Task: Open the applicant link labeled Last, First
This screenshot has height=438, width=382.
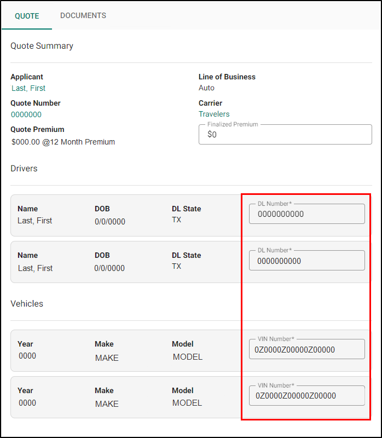Action: coord(28,88)
